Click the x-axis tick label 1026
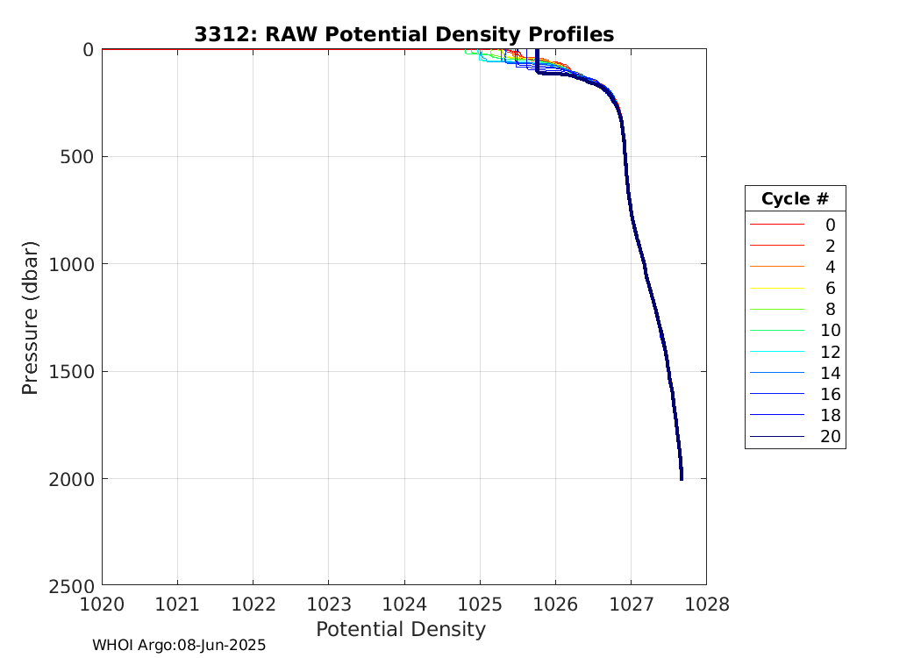The width and height of the screenshot is (921, 658). point(555,604)
